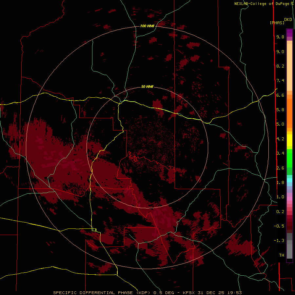Click the -1.3 legend value
The image size is (295, 295).
[x=279, y=241]
